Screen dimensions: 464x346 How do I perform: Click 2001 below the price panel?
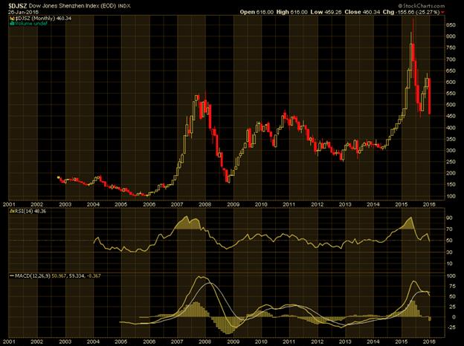pyautogui.click(x=9, y=204)
